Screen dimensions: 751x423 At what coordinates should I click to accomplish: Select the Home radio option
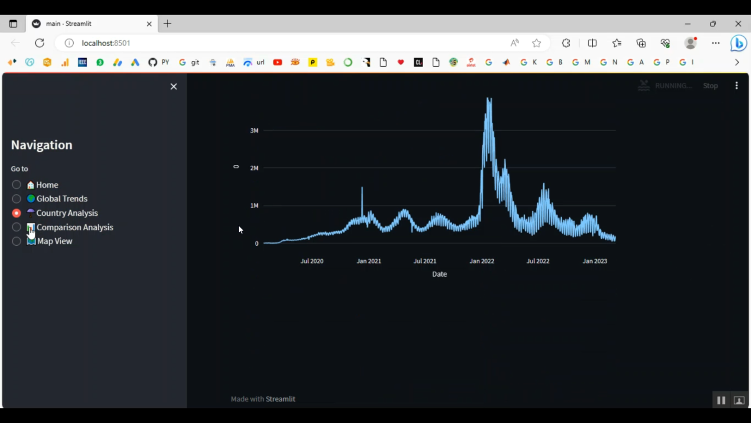coord(17,185)
